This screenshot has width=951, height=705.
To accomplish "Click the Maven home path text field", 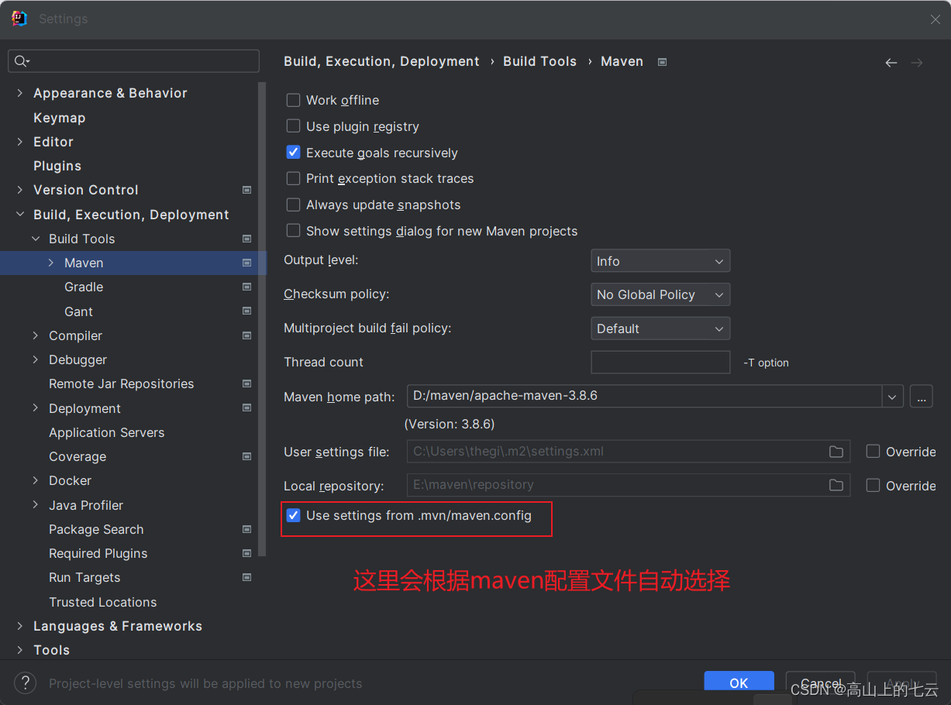I will click(644, 396).
